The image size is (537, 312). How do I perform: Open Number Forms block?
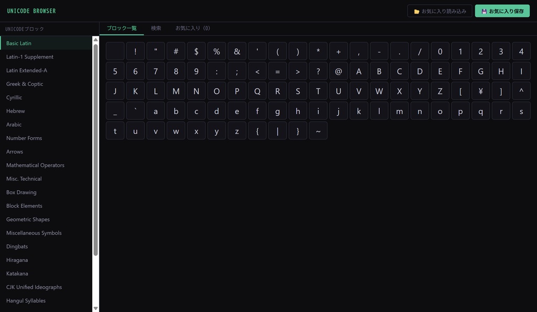click(46, 138)
